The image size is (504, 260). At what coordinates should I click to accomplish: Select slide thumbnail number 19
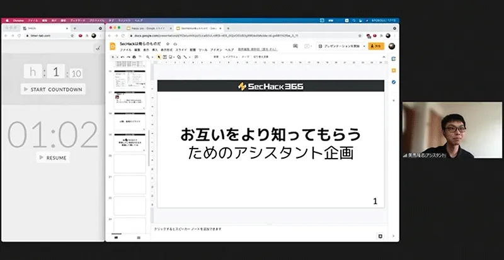[130, 142]
